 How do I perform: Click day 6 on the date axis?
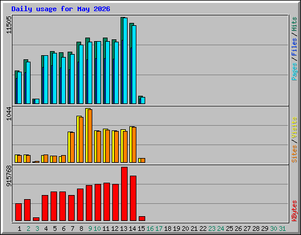click(x=63, y=229)
